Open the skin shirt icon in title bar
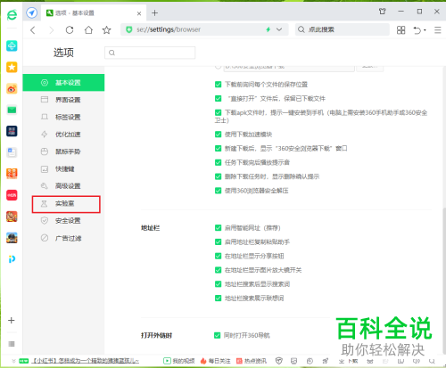This screenshot has height=368, width=446. [x=383, y=12]
